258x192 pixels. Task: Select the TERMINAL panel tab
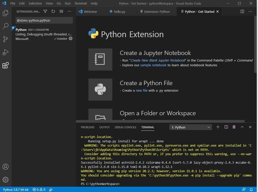click(x=148, y=127)
